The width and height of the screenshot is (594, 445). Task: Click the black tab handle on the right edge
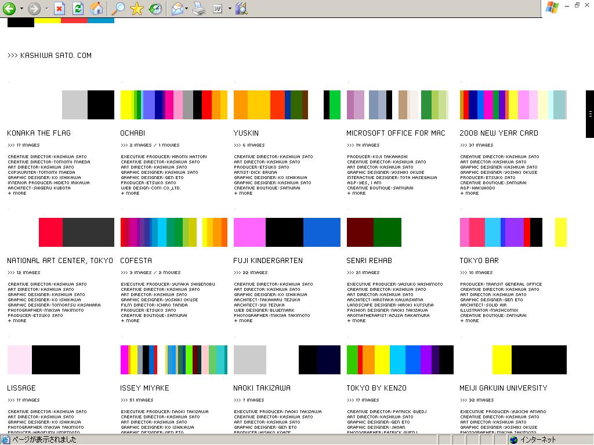(x=590, y=114)
